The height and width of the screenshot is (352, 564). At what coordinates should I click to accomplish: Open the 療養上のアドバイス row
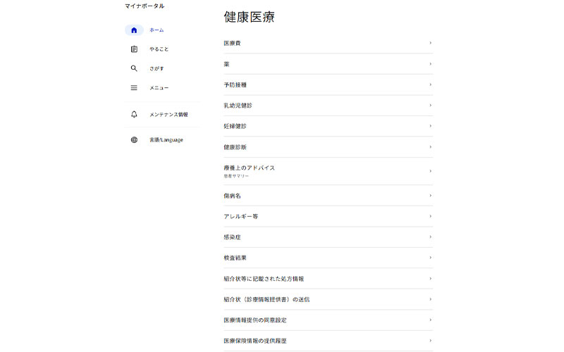328,171
